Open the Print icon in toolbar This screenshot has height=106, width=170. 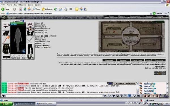click(66, 9)
